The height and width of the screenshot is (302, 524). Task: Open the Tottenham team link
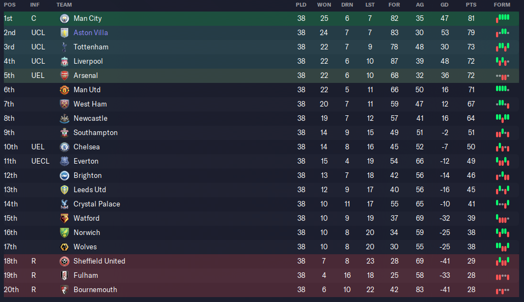(91, 47)
